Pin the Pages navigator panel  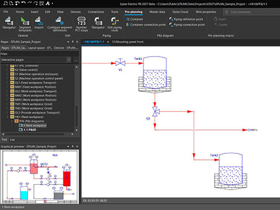click(72, 42)
